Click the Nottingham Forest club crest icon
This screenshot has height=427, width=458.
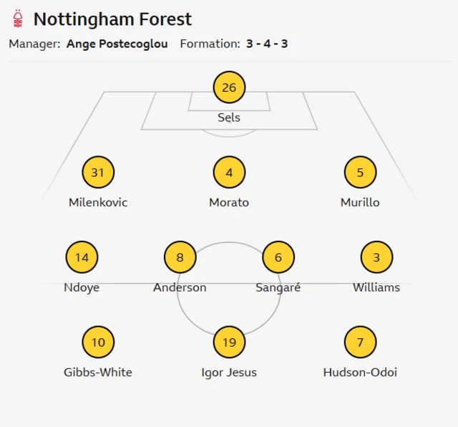coord(18,19)
